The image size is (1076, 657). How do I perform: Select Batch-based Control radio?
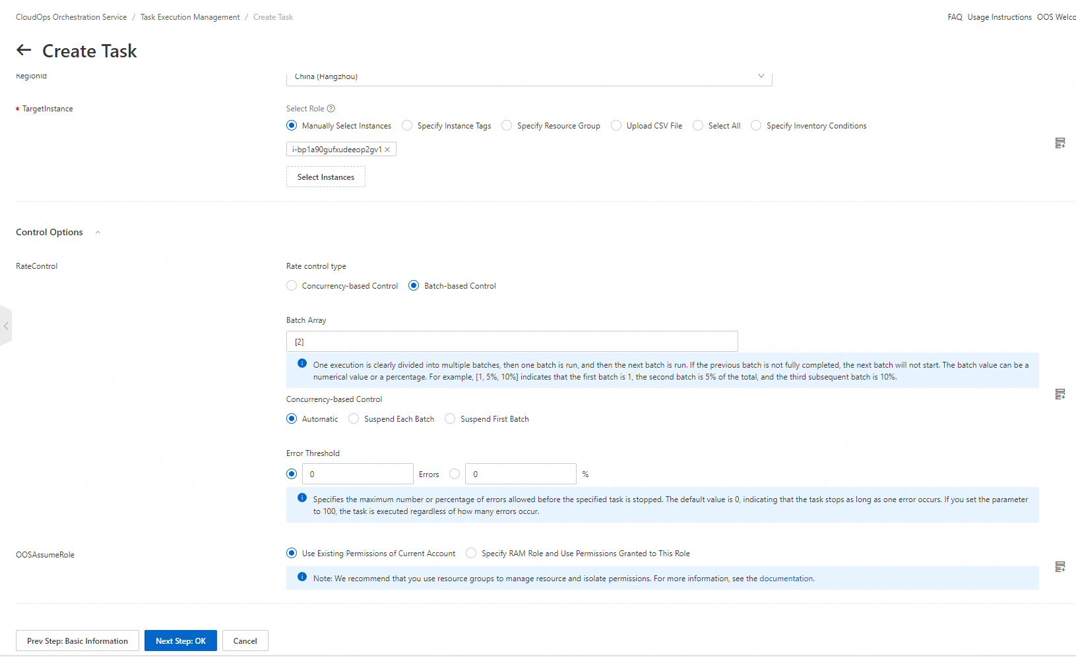(414, 285)
